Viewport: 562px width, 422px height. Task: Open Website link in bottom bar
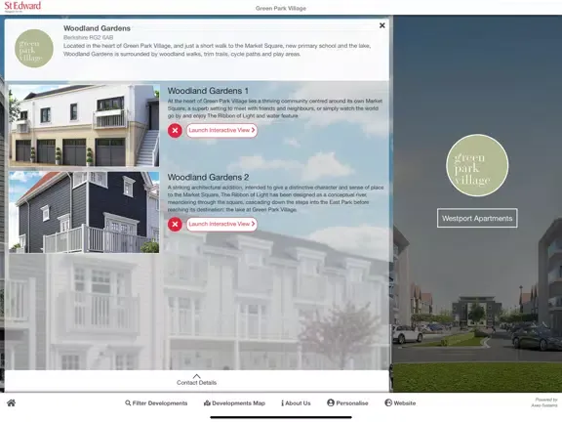tap(400, 403)
